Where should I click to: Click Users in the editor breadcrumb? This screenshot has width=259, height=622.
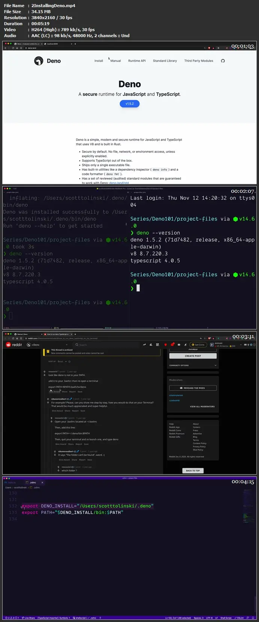[x=8, y=488]
